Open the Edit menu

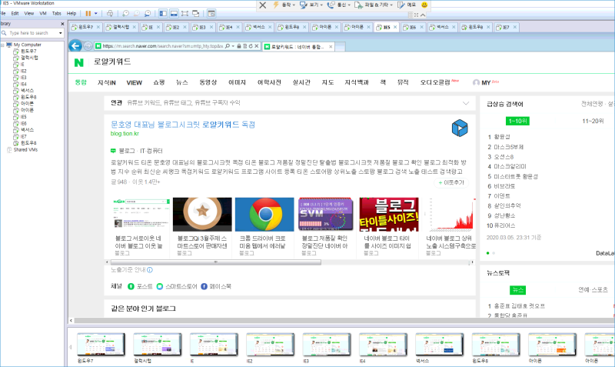click(x=15, y=13)
